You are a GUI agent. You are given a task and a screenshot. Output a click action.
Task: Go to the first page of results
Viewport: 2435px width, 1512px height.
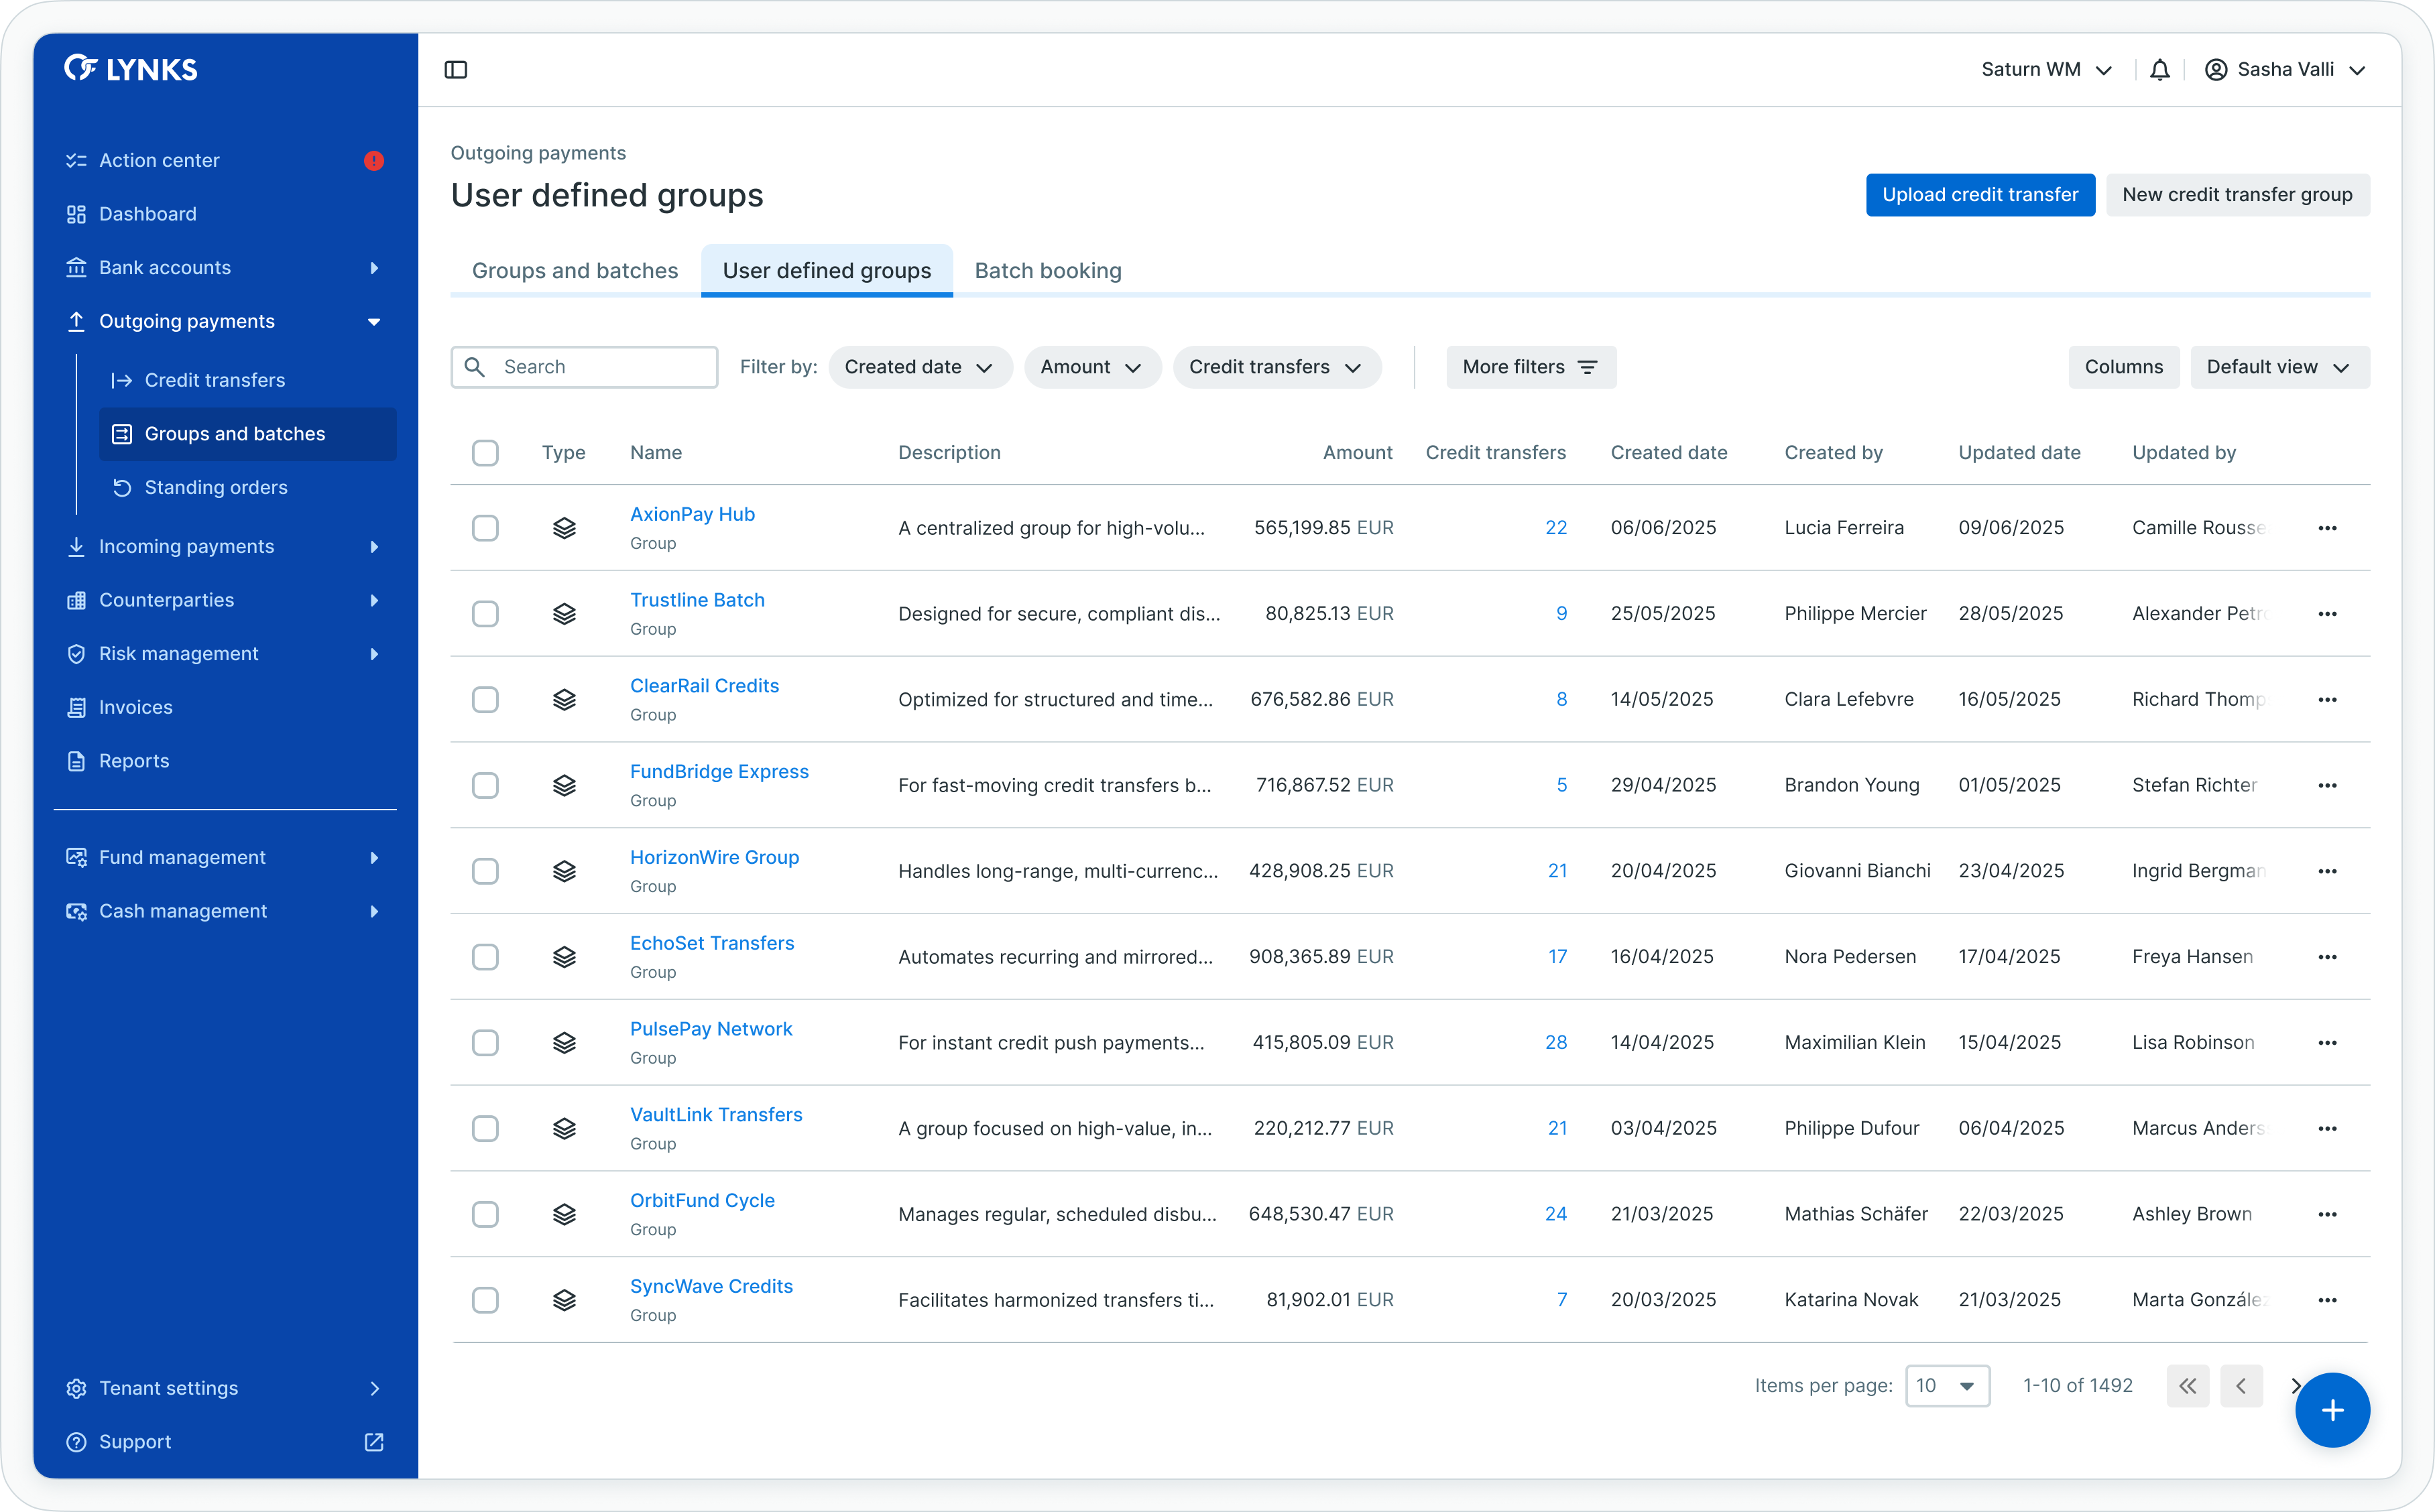pos(2188,1386)
